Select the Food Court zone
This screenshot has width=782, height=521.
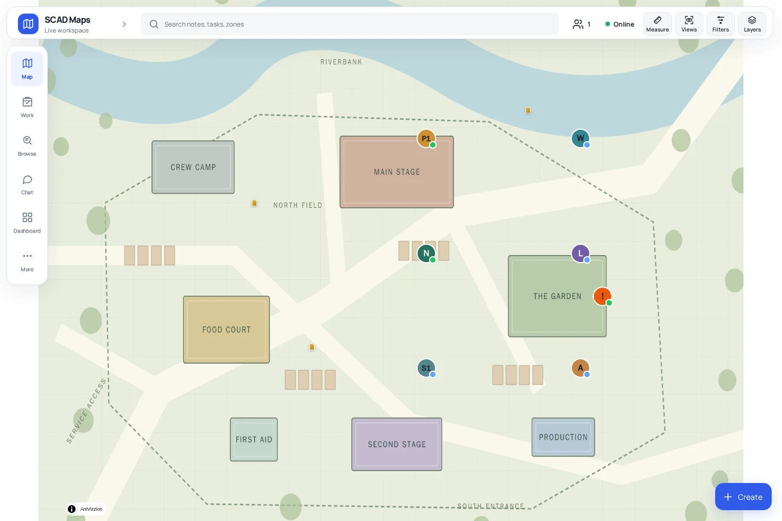coord(226,329)
